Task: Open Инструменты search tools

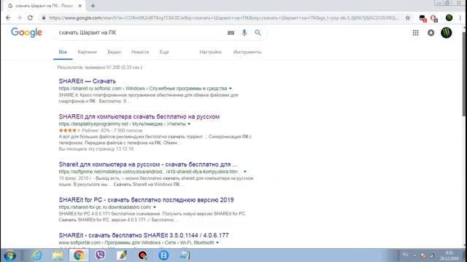Action: (247, 52)
